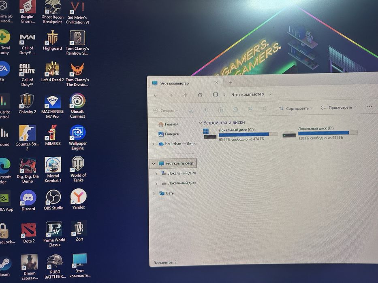Select Сеть in the navigation pane
Screen dimensions: 378x283
(x=167, y=193)
